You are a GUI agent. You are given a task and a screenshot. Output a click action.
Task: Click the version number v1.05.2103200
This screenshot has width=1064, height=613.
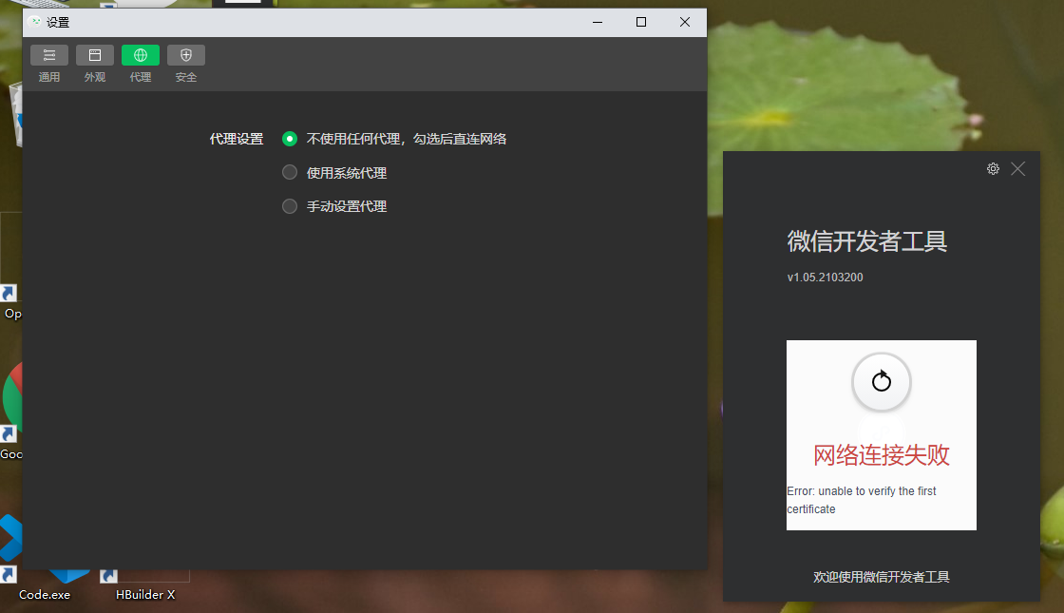(x=826, y=277)
